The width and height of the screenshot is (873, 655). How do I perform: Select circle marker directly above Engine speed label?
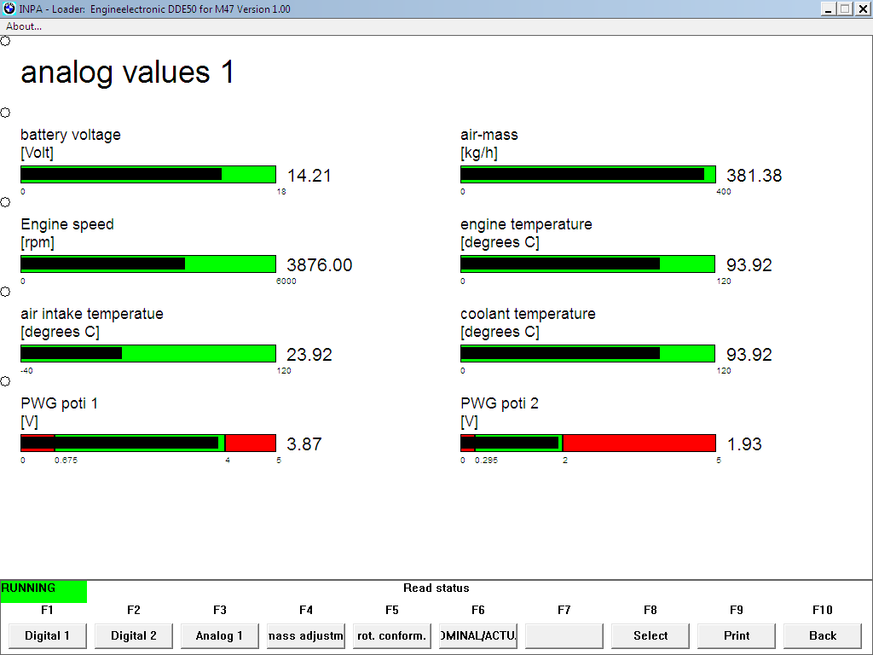[x=5, y=202]
